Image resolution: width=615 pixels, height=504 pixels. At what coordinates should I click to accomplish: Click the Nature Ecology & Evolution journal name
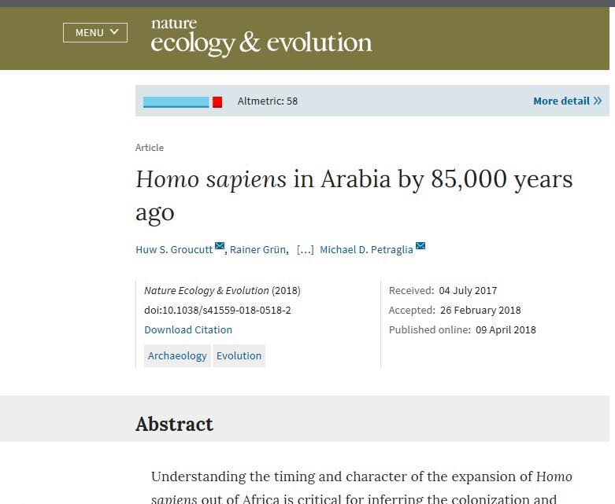tap(206, 290)
